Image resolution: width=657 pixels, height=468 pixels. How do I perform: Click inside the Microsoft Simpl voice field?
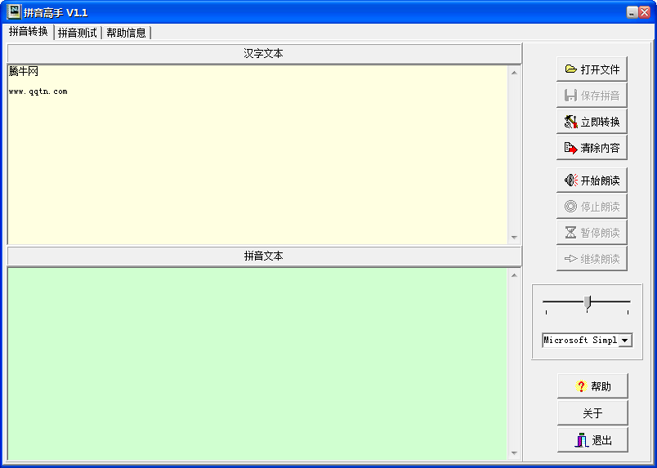(580, 341)
